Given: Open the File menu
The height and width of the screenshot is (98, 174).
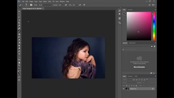Looking at the screenshot, I should (23, 2).
